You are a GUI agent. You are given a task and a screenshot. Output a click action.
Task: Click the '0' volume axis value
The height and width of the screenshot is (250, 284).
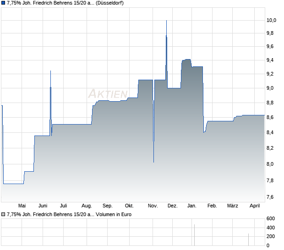268,246
